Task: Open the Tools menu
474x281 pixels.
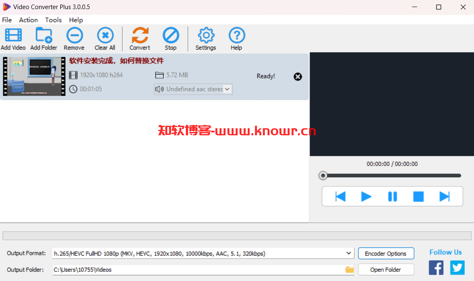Action: tap(54, 20)
